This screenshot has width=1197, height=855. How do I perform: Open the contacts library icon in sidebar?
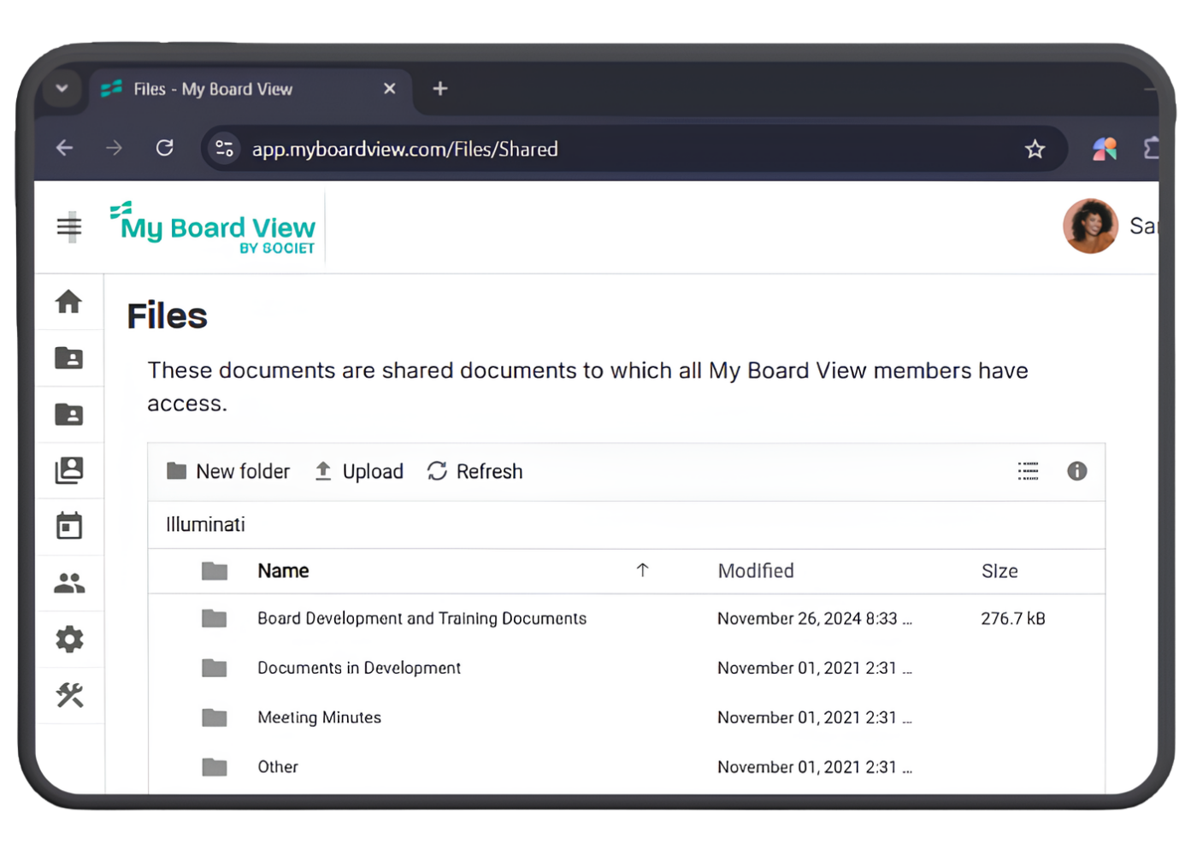tap(69, 470)
